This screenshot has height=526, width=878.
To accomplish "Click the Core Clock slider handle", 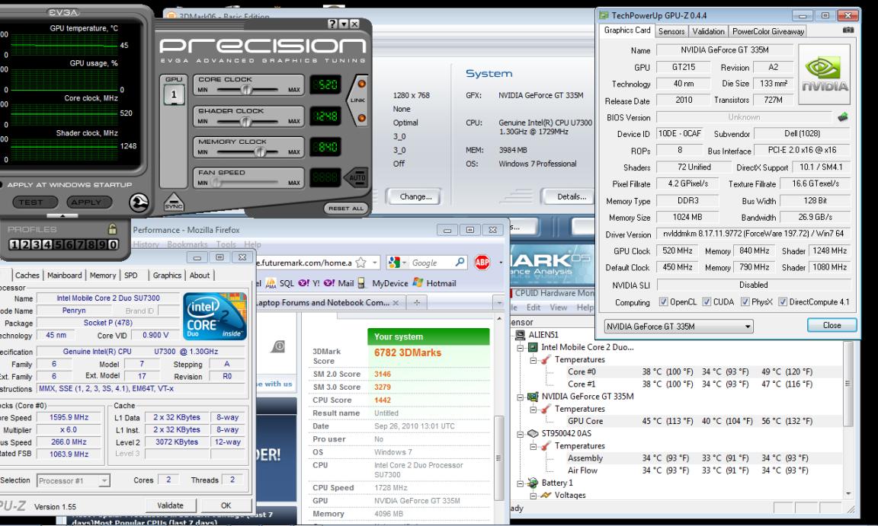I will click(246, 89).
